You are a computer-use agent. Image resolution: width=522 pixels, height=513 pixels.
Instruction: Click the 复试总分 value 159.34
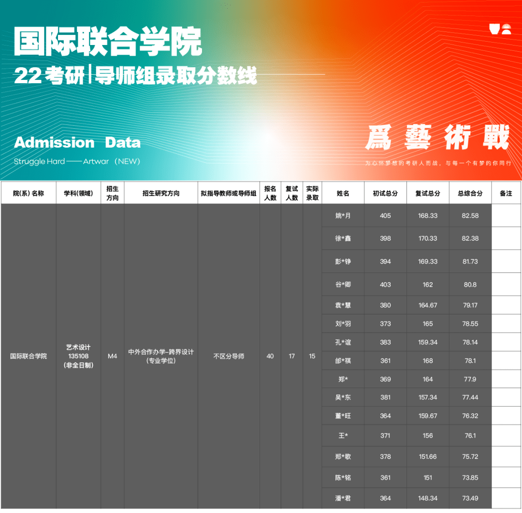[428, 342]
